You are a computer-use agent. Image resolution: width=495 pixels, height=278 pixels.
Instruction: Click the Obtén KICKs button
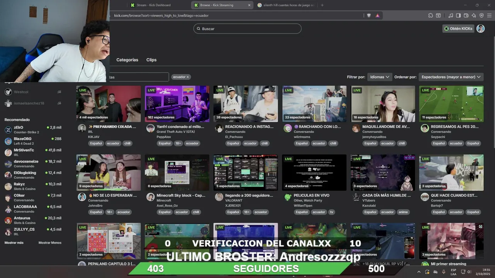tap(458, 29)
